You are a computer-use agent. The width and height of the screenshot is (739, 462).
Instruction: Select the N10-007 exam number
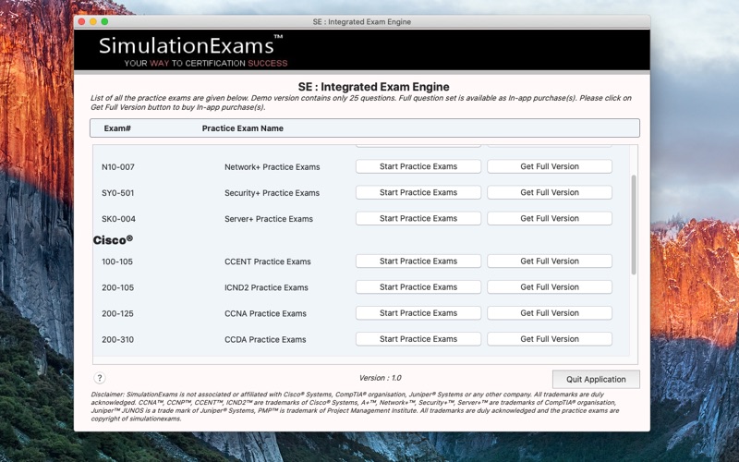click(118, 167)
